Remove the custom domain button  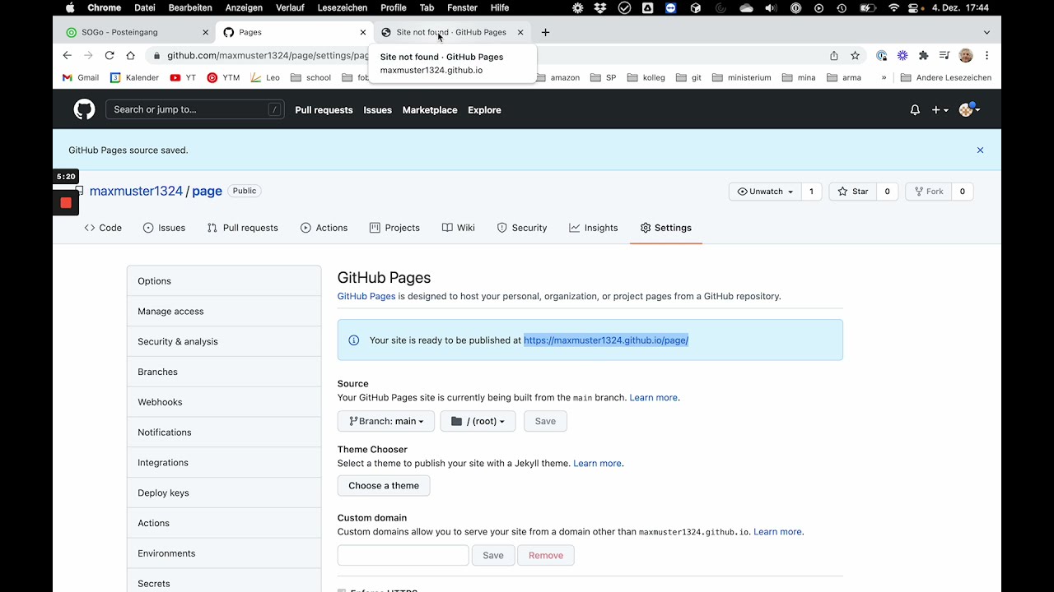(x=545, y=555)
